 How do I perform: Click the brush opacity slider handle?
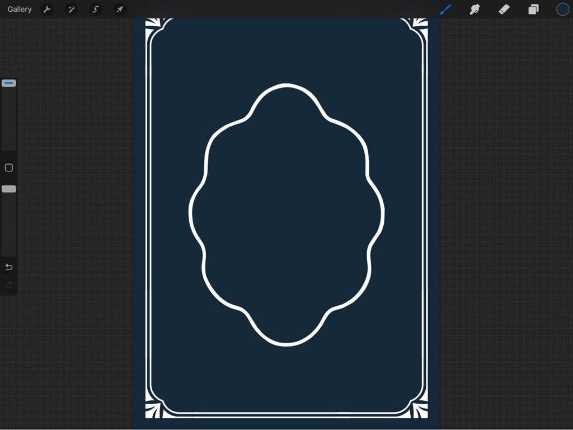9,189
